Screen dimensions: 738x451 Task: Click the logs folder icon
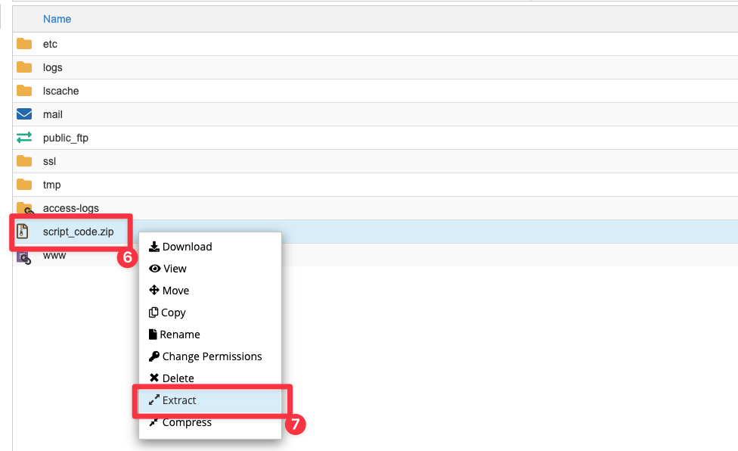(x=24, y=67)
